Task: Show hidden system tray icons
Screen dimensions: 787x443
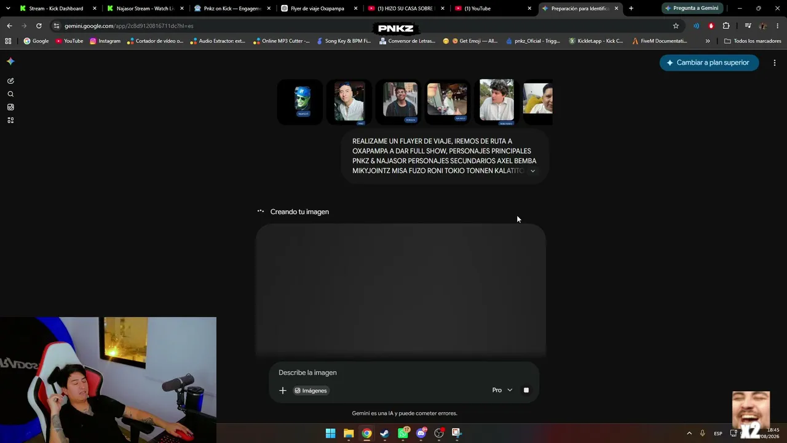Action: coord(689,433)
